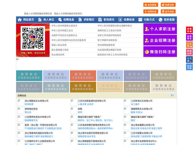Open 付款方式 menu item
Screen dimensions: 193x145
[149, 20]
